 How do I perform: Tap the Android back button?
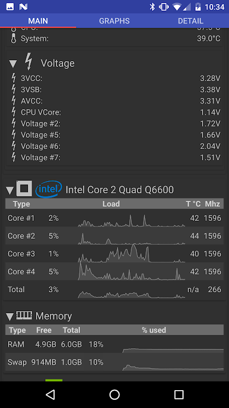pyautogui.click(x=50, y=395)
